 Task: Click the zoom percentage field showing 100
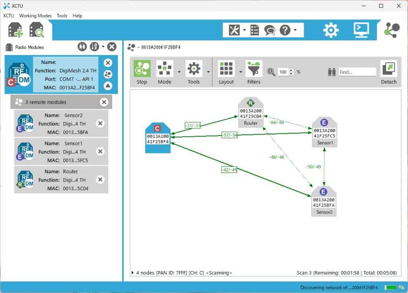pos(283,72)
